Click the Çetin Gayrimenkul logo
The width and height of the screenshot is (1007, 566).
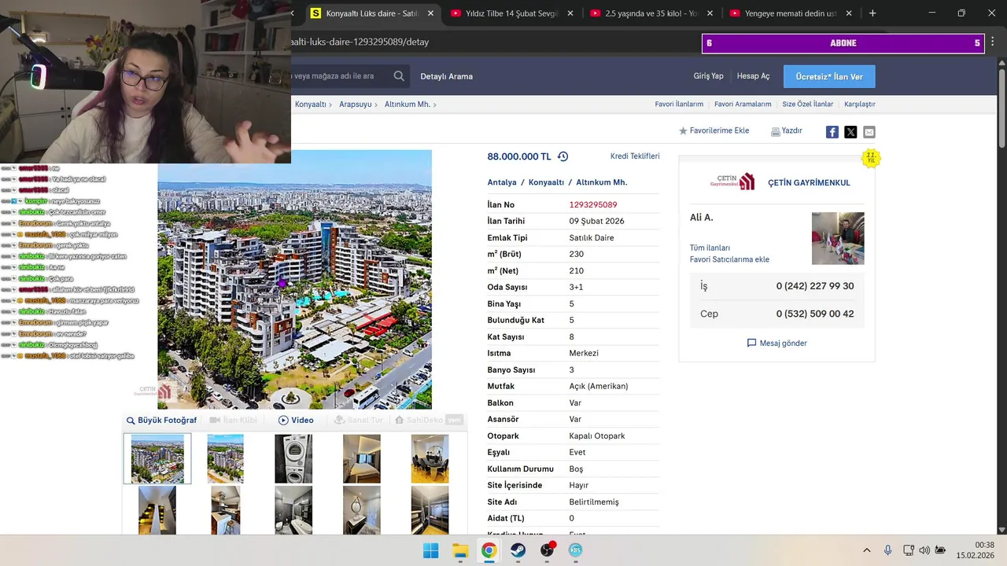[x=732, y=182]
